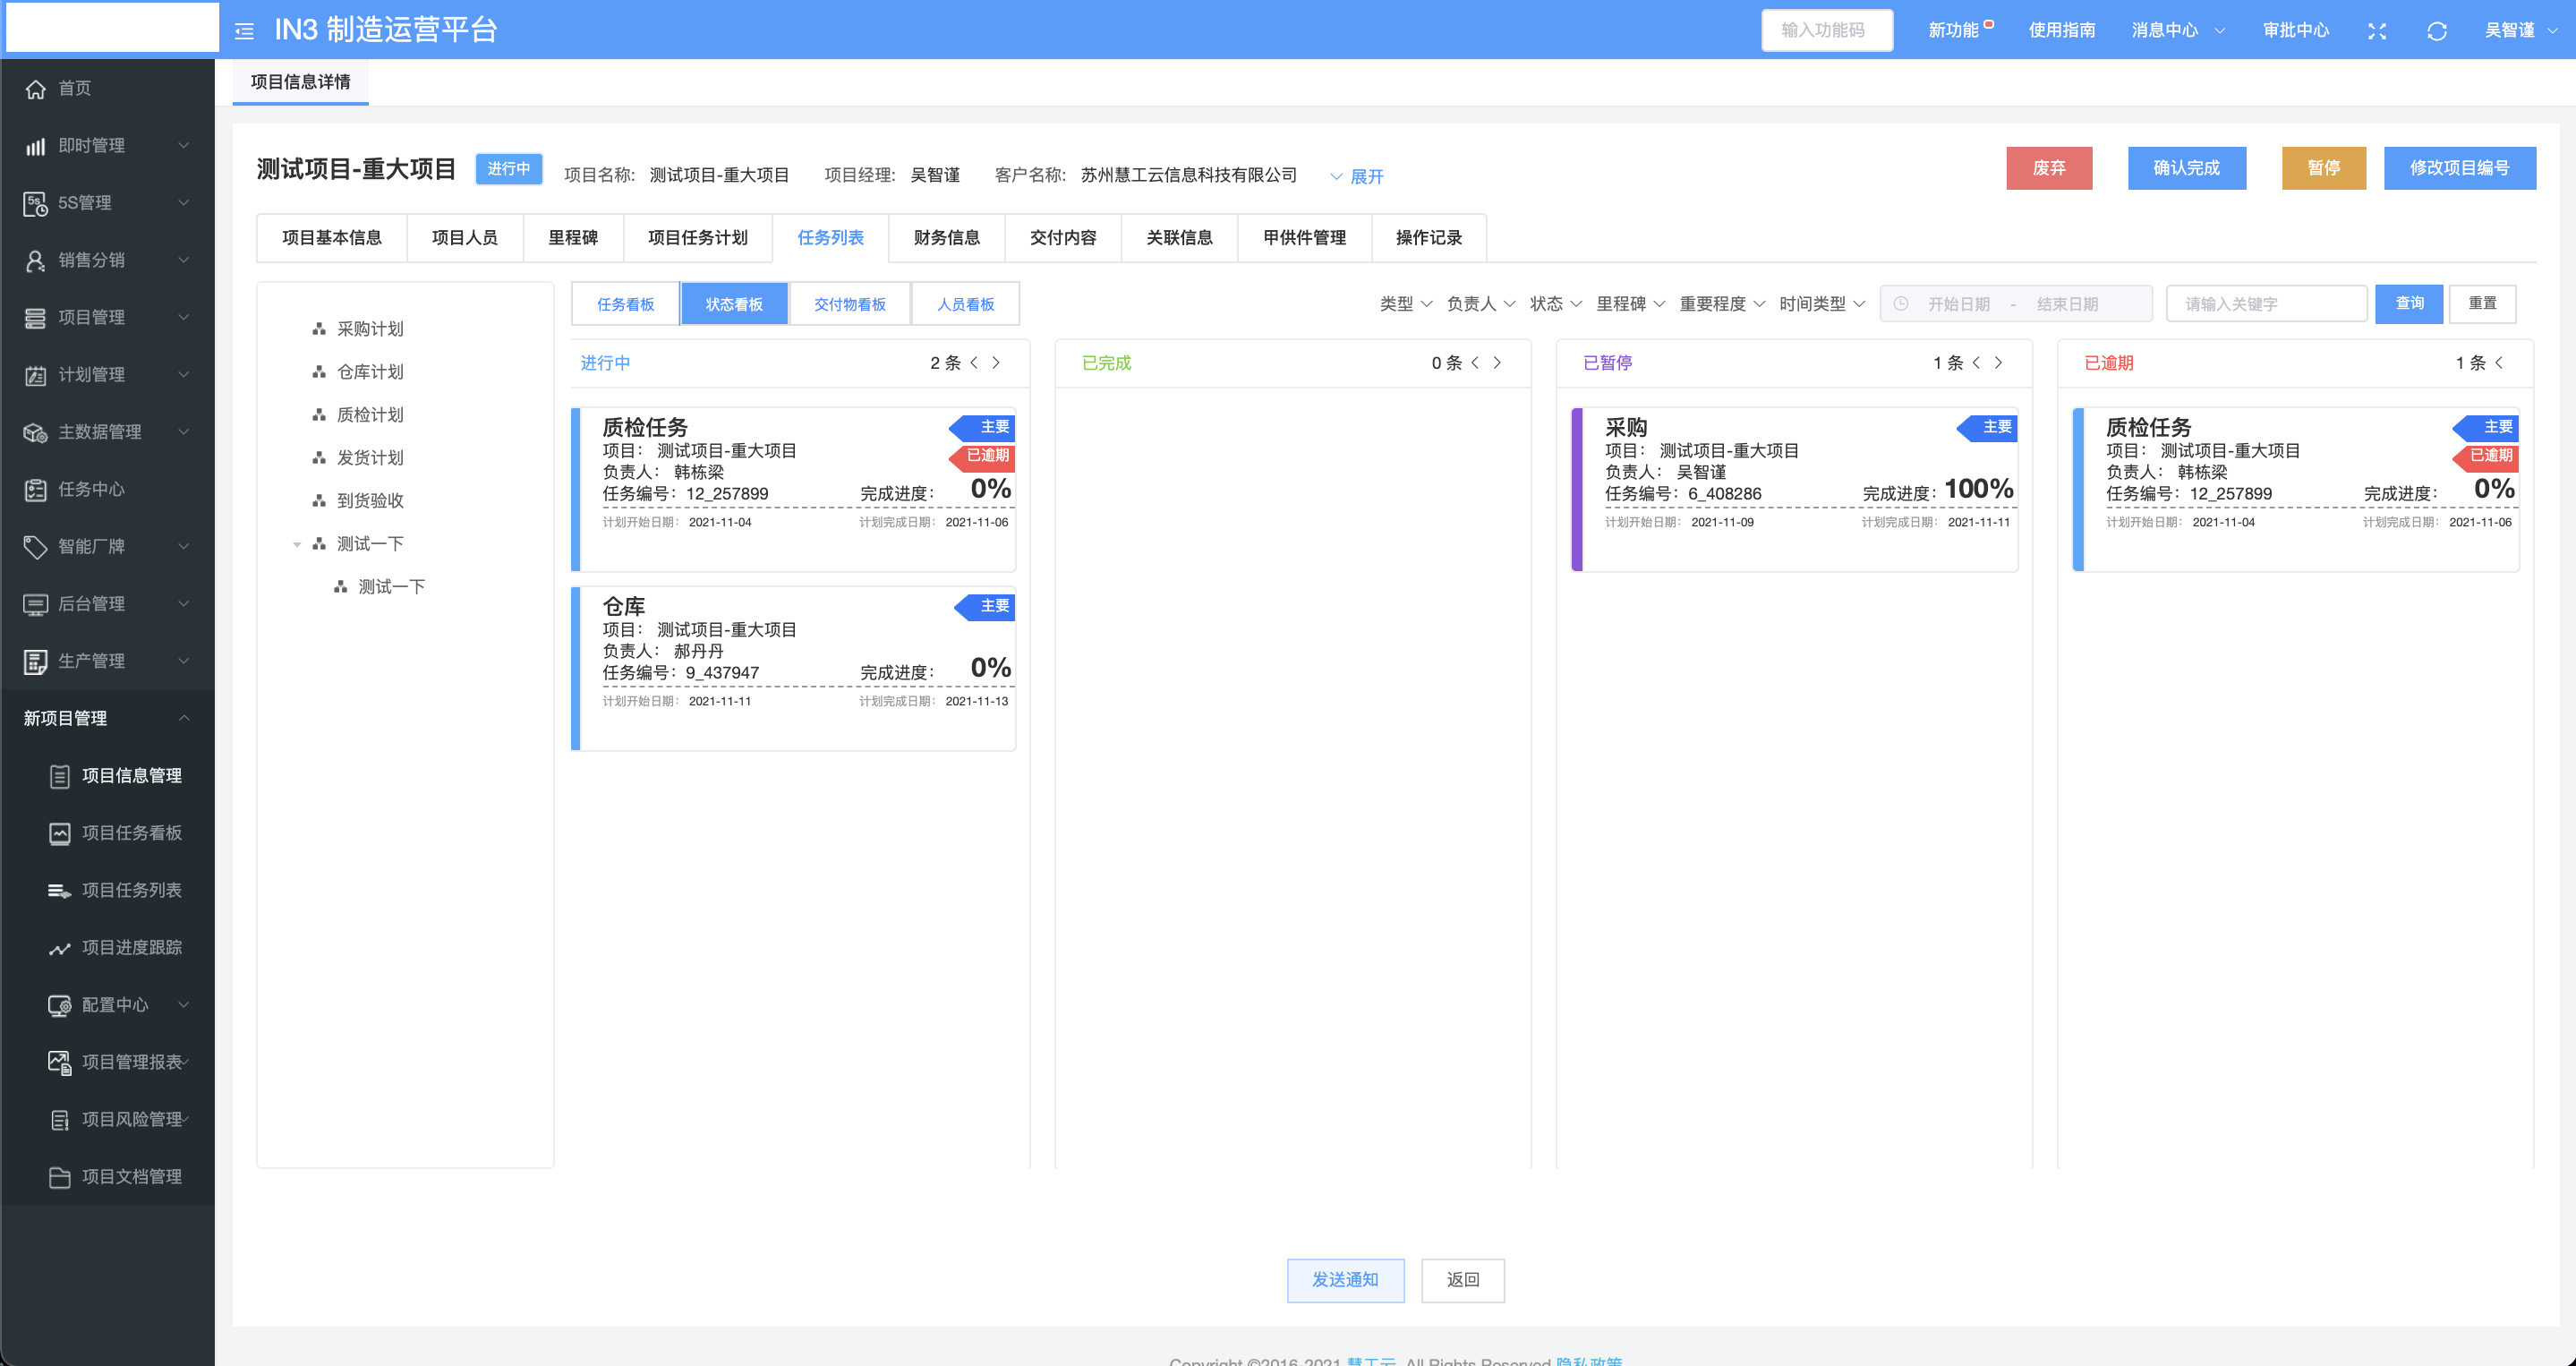
Task: Open 项目进度跟踪 in sidebar
Action: 131,948
